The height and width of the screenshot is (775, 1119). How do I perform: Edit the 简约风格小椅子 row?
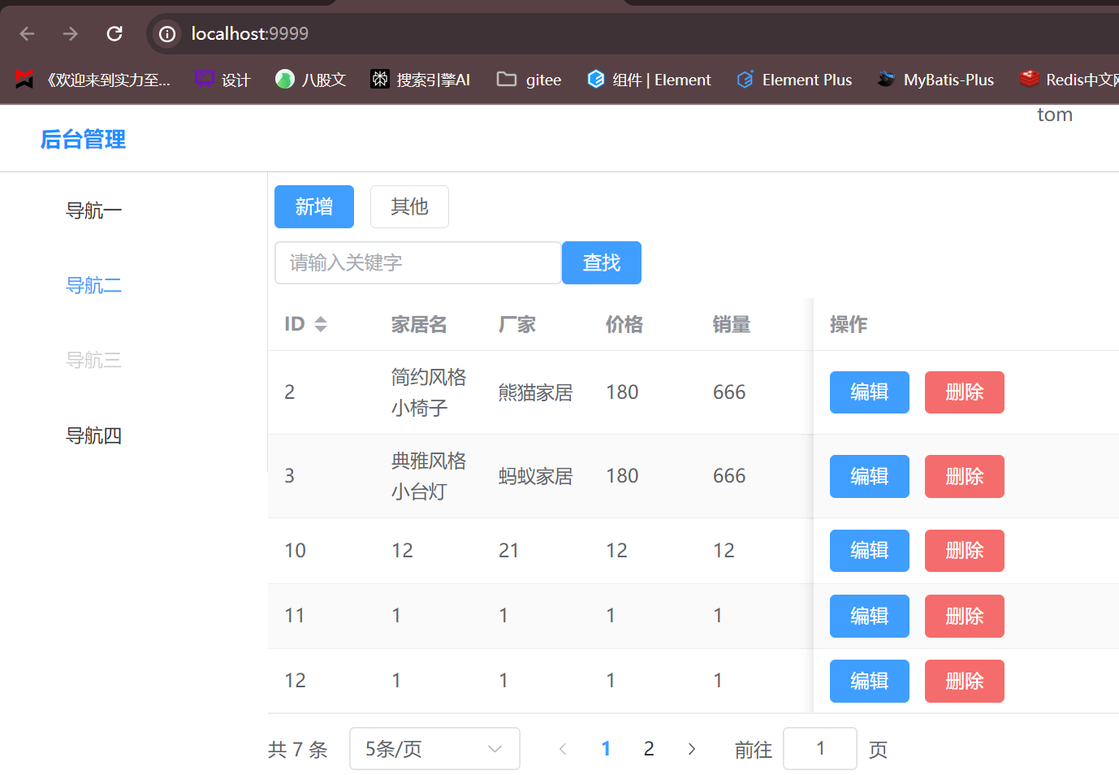(x=870, y=392)
